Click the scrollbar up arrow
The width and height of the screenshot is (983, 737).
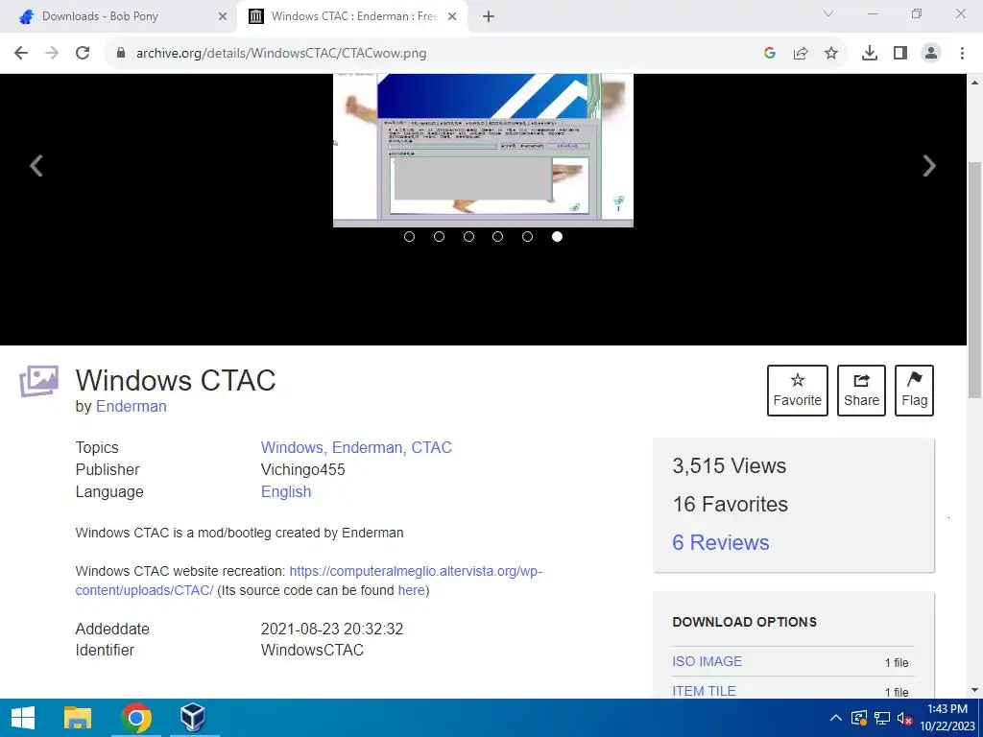(975, 83)
